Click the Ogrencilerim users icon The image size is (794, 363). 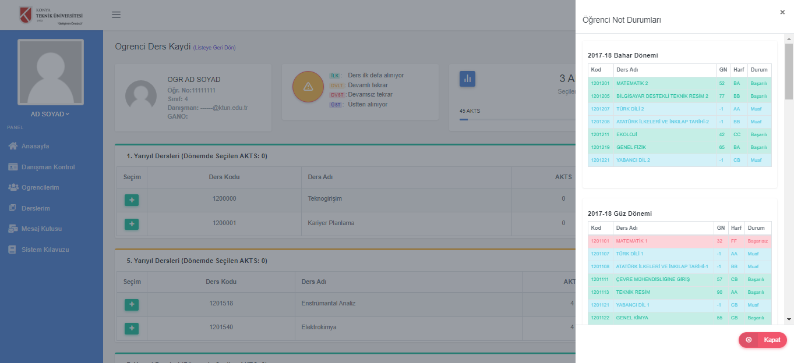[13, 187]
